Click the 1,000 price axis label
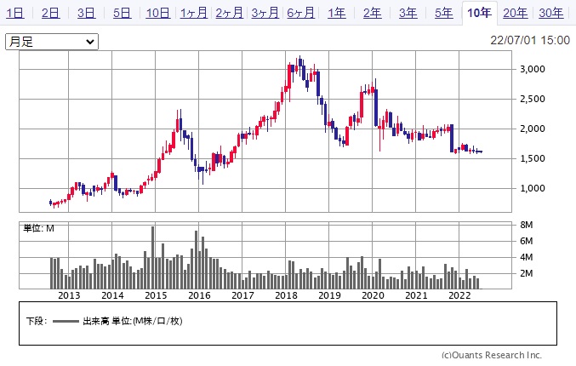This screenshot has height=366, width=576. tap(533, 188)
